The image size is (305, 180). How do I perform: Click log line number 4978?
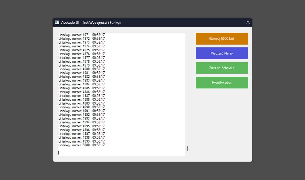click(81, 61)
